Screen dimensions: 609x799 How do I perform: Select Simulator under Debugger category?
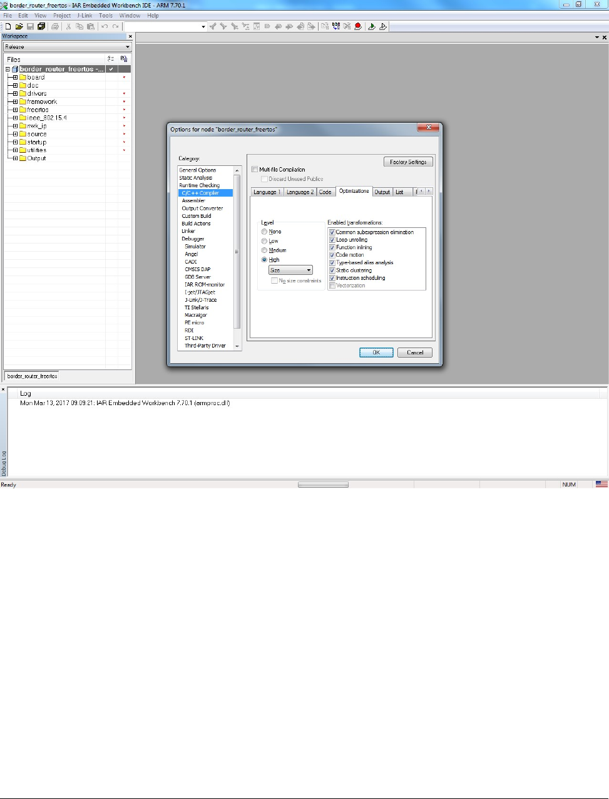pos(195,246)
